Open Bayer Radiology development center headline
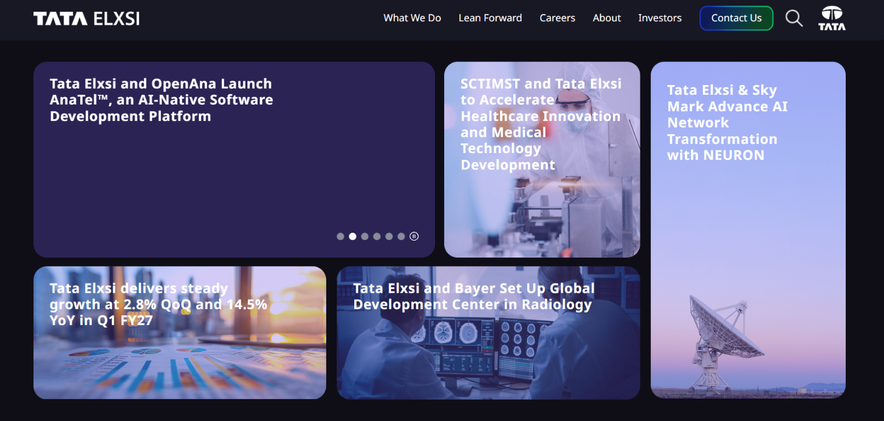This screenshot has width=884, height=421. [474, 296]
